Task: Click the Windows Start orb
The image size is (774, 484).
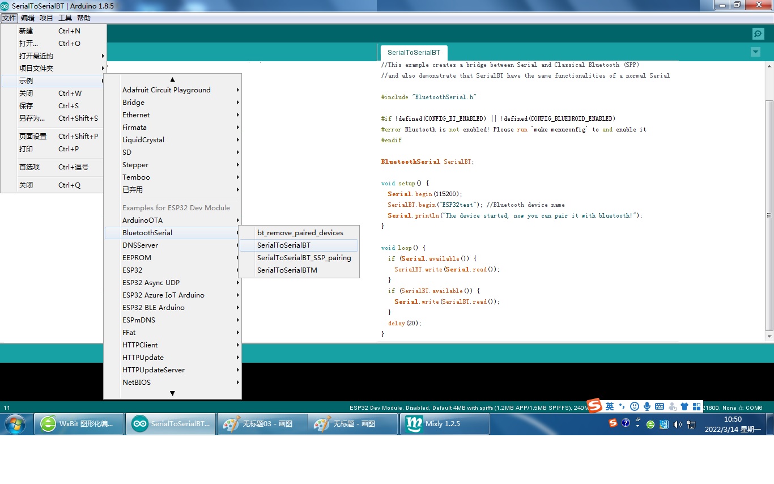Action: (15, 424)
